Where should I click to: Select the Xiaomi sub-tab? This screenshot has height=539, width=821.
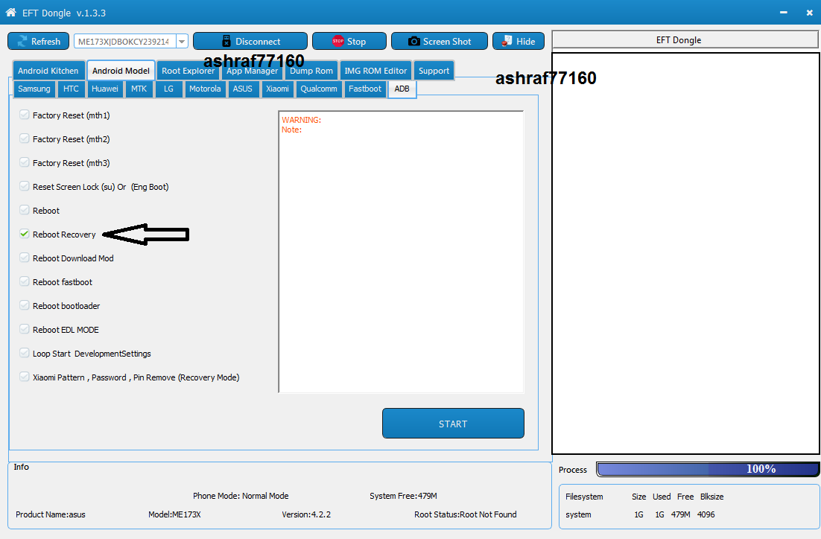[x=277, y=89]
